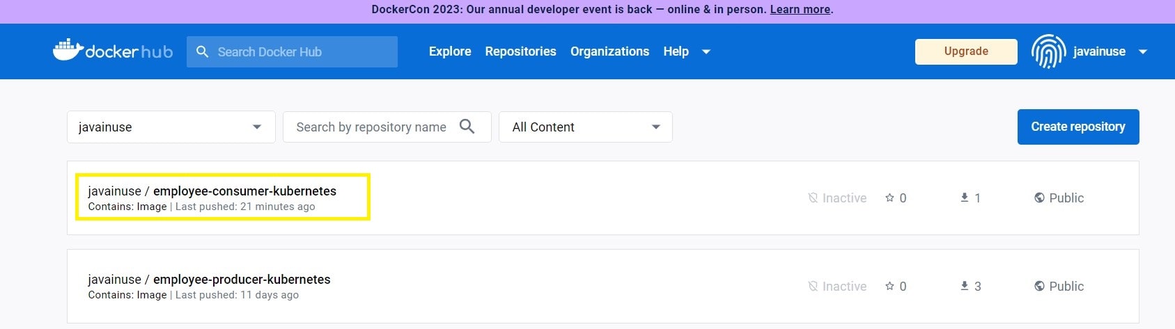
Task: Open the employee-producer-kubernetes repository
Action: [x=242, y=279]
